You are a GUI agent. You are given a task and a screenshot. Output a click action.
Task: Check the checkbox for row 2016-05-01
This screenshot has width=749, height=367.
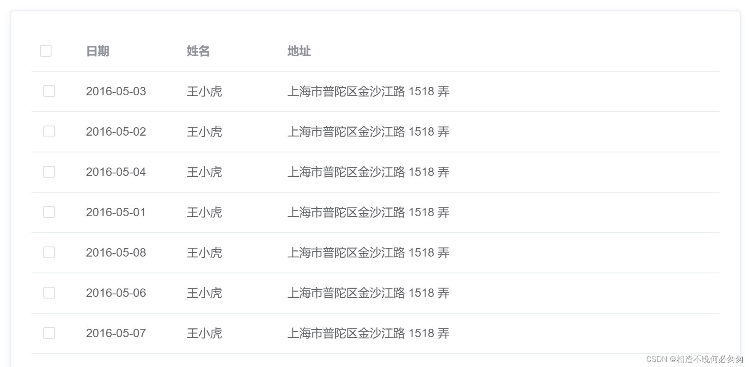49,212
